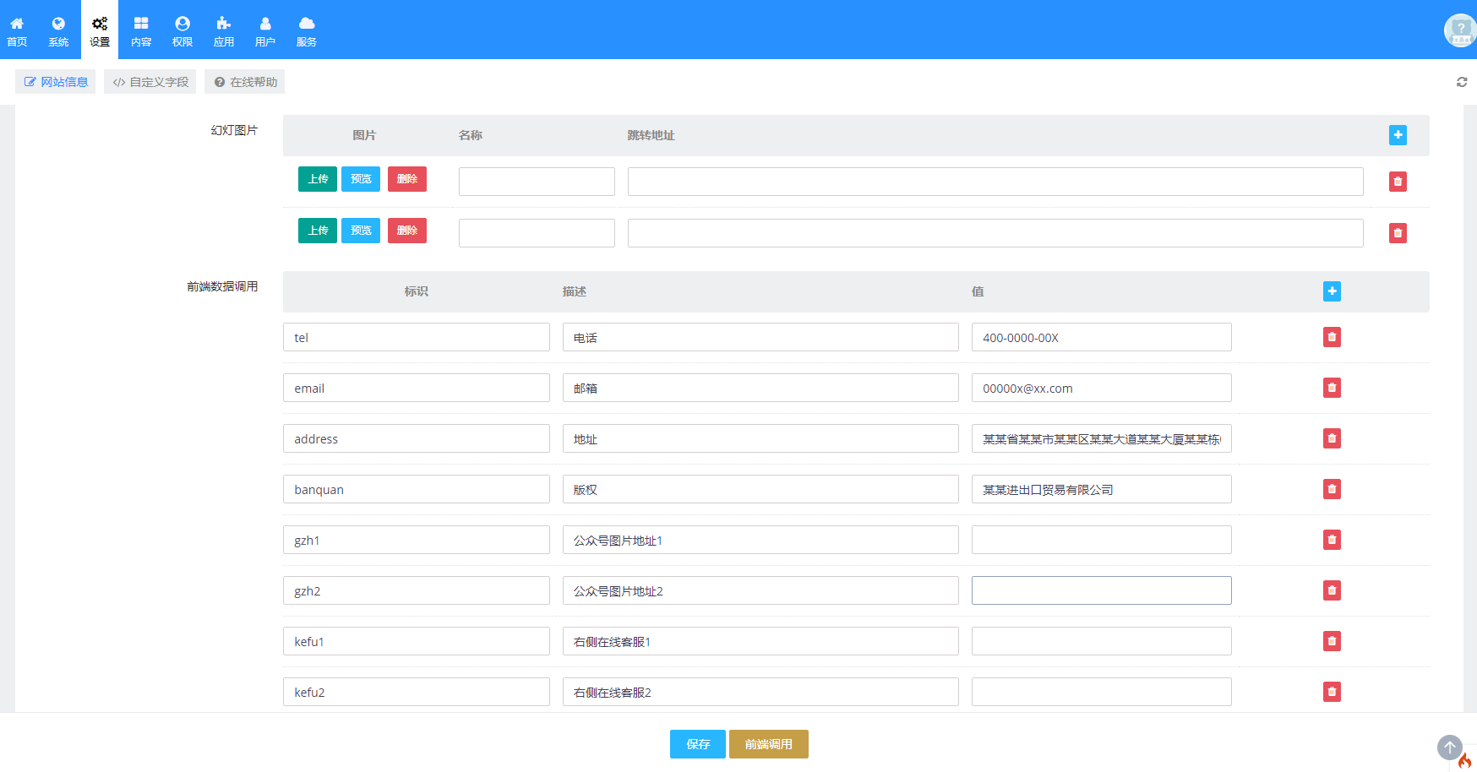Click the 保存 save button
Image resolution: width=1477 pixels, height=772 pixels.
(x=697, y=744)
